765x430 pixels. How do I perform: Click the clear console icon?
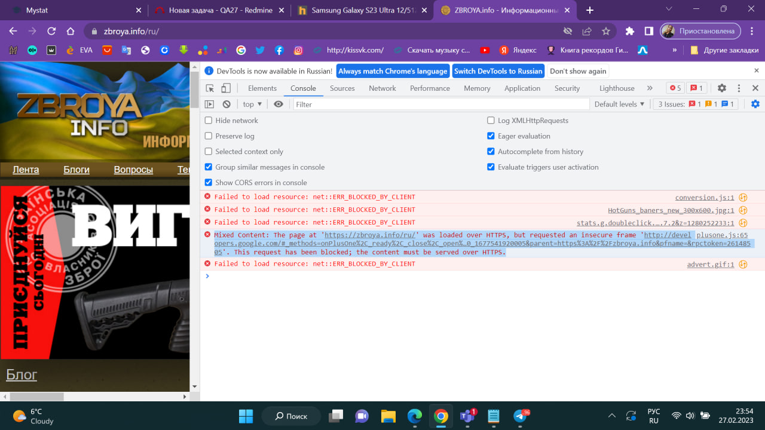(x=227, y=104)
